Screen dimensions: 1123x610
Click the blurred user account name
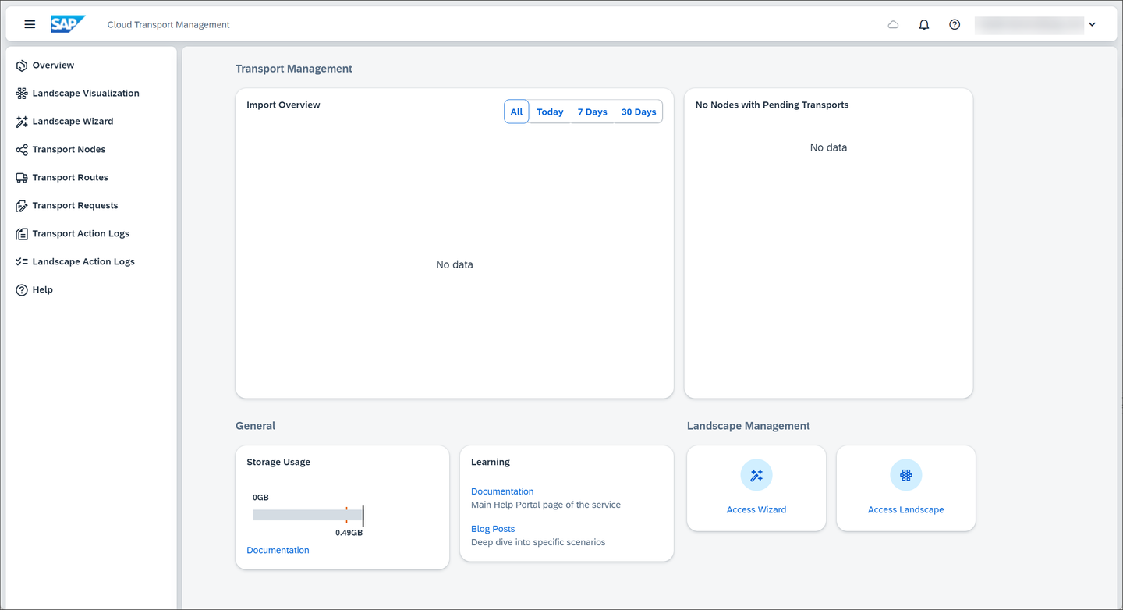pyautogui.click(x=1029, y=25)
